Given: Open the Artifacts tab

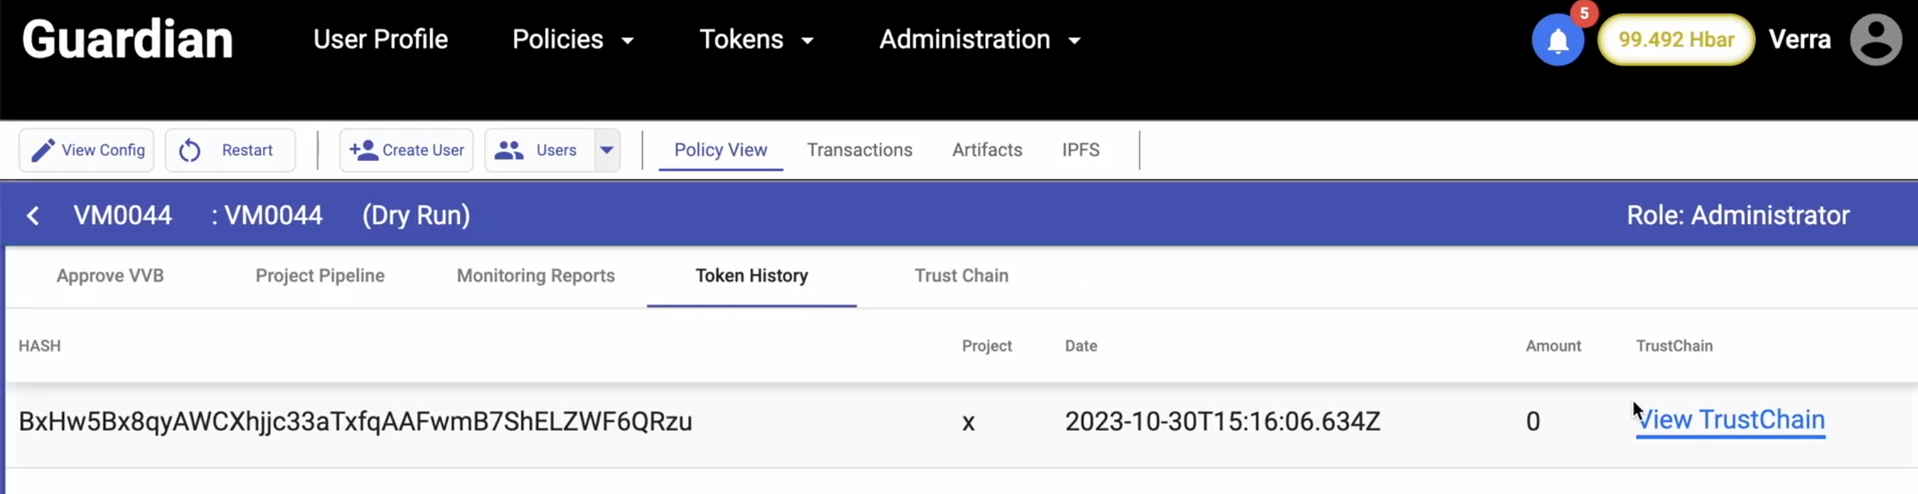Looking at the screenshot, I should [987, 150].
